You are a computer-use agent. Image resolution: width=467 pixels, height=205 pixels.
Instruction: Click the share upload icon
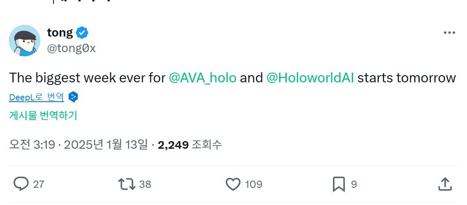pos(445,184)
